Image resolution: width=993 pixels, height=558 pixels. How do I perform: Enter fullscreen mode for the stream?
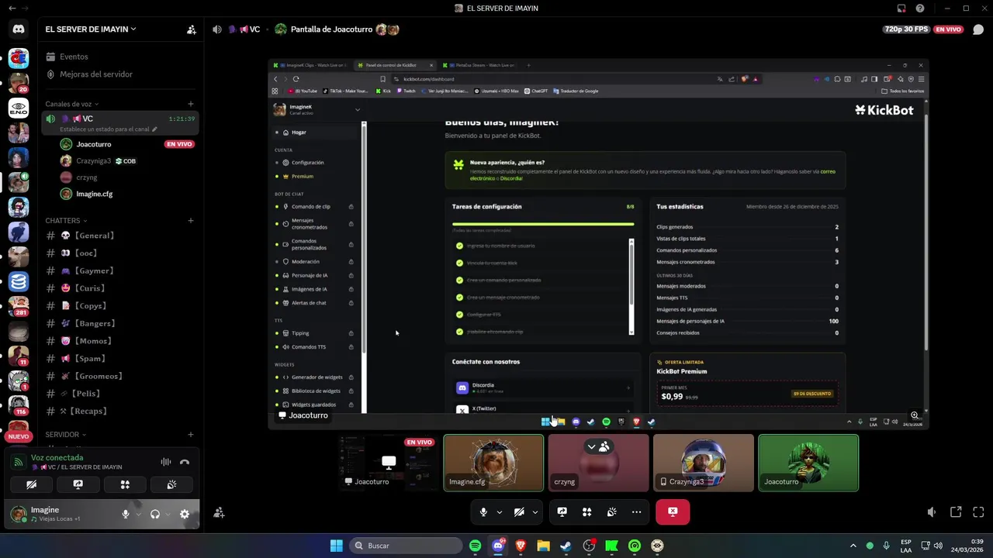(978, 512)
